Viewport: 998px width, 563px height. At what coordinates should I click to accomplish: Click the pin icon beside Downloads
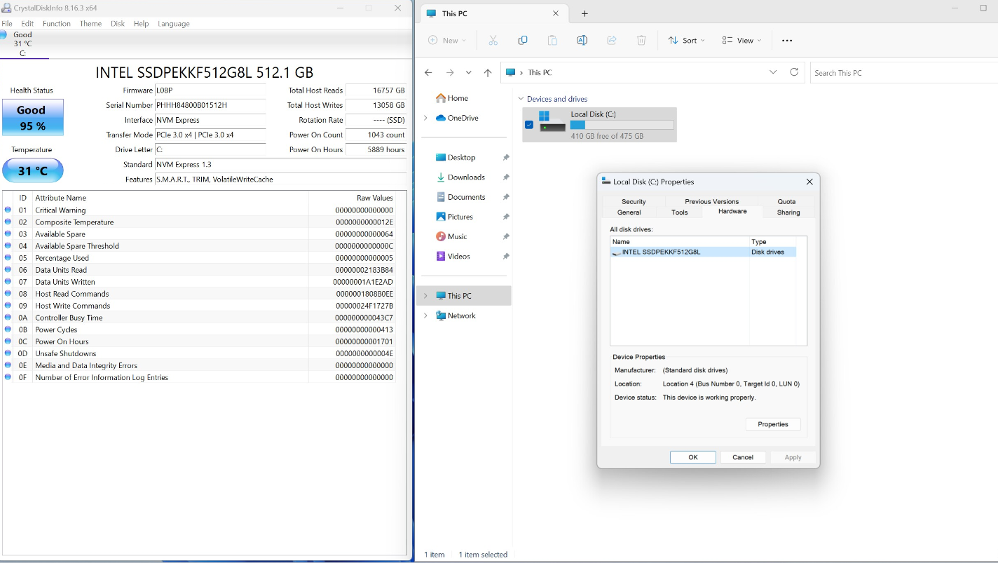(506, 177)
